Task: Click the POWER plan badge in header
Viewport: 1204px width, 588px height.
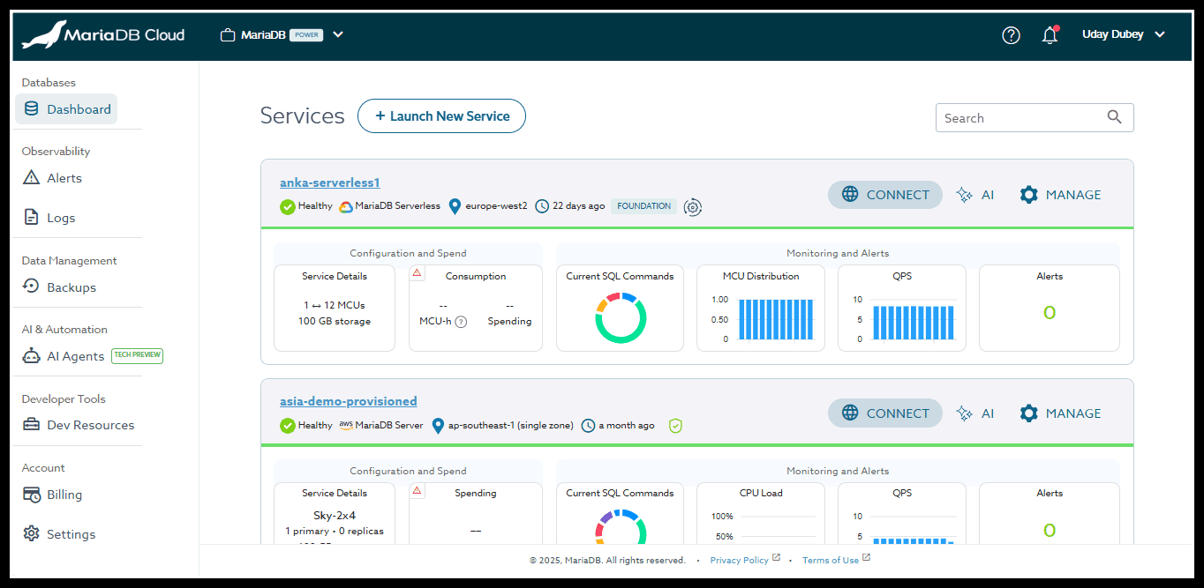Action: click(x=306, y=35)
